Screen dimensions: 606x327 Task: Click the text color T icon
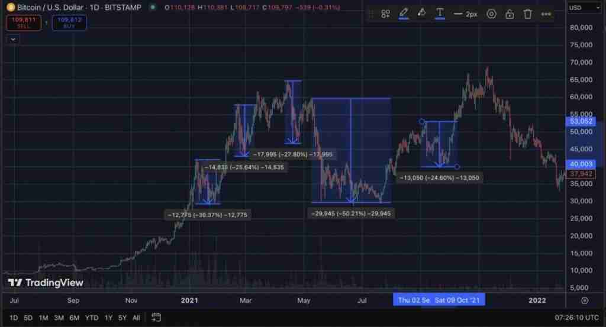tap(440, 13)
